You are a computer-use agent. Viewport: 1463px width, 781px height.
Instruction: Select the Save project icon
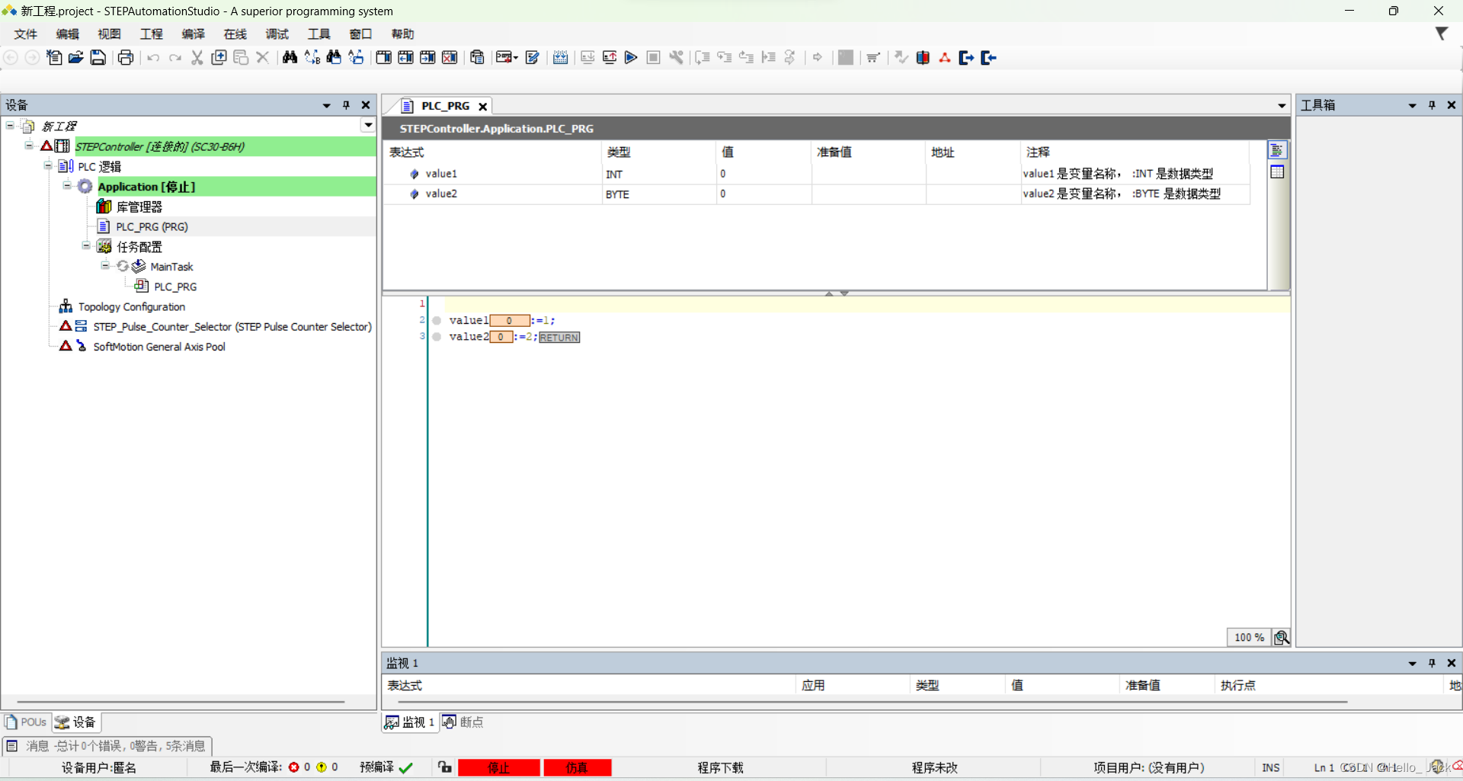[x=98, y=57]
